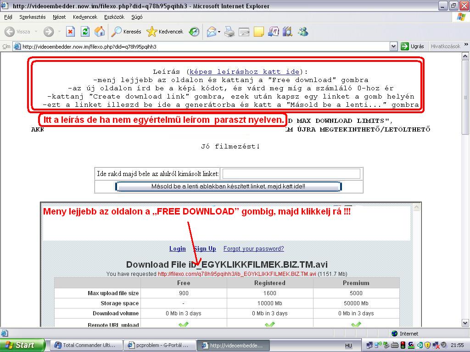
Task: Switch to pcproblem G-Portál taskbar window
Action: click(x=159, y=345)
